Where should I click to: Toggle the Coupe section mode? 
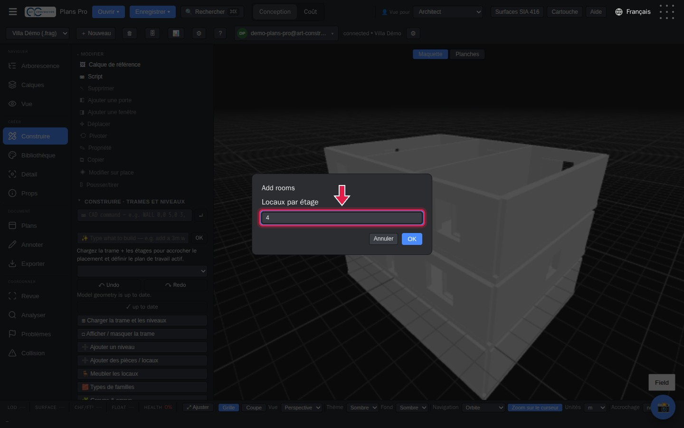point(254,408)
